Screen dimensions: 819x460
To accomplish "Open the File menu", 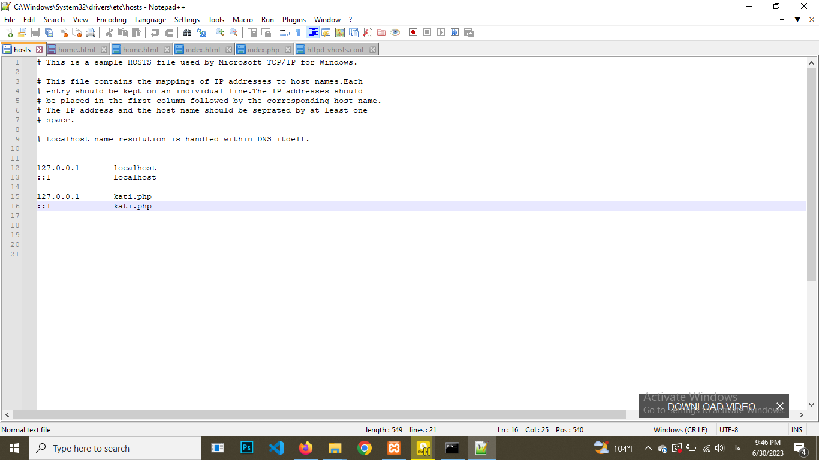I will tap(10, 20).
